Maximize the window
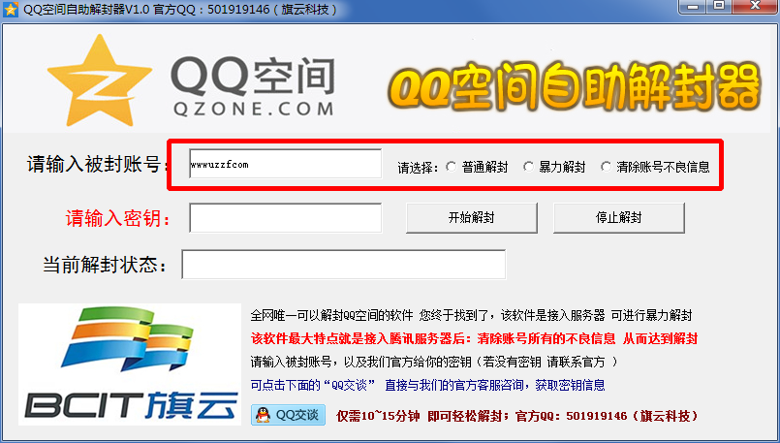This screenshot has height=443, width=780. tap(719, 6)
